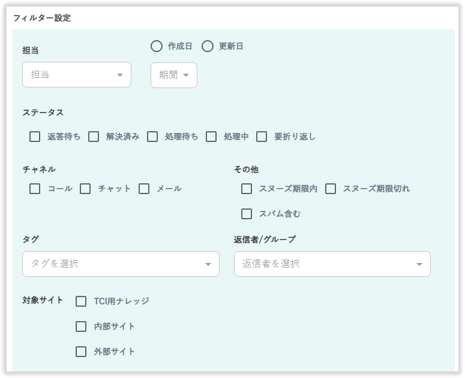The image size is (465, 378).
Task: Enable the 解決済み status checkbox
Action: coord(94,137)
